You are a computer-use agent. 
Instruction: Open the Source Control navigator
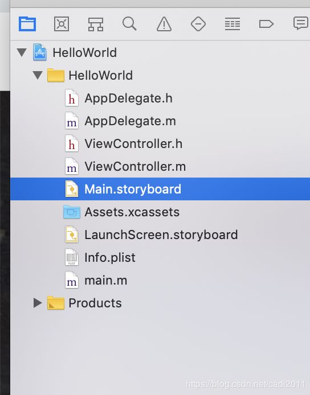pyautogui.click(x=62, y=24)
